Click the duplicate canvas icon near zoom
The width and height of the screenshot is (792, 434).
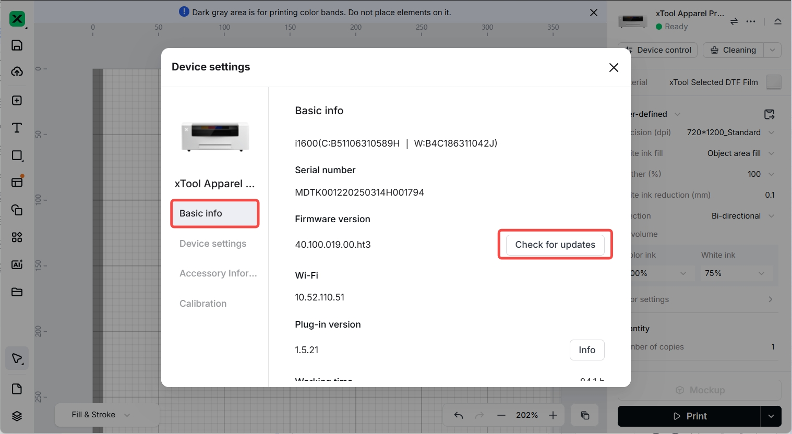coord(585,415)
